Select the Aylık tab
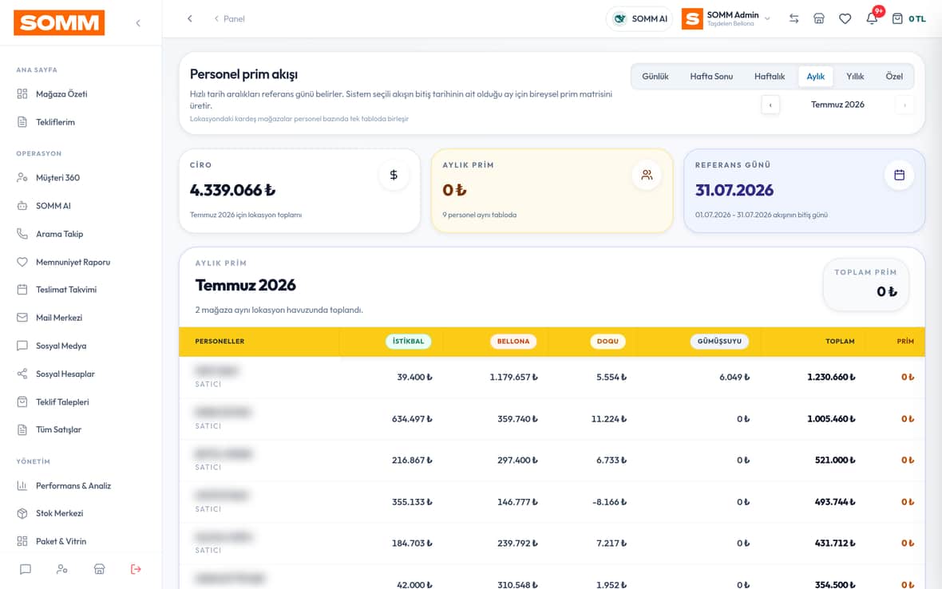The image size is (942, 589). coord(815,77)
